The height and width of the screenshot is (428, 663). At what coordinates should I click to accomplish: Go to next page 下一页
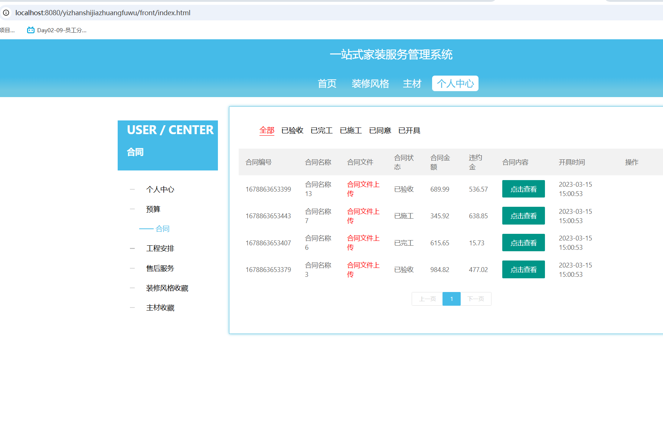476,299
